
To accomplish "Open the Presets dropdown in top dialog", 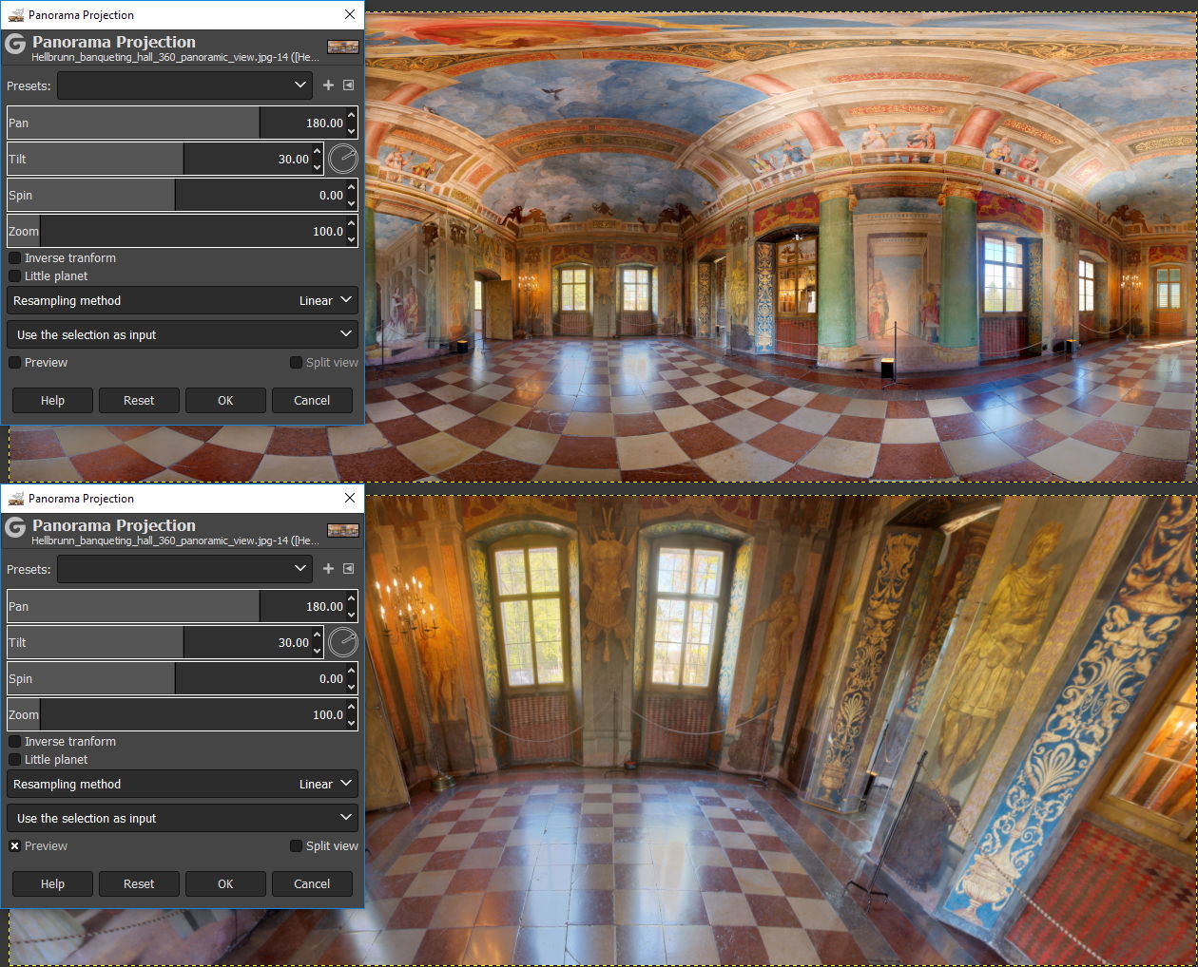I will click(184, 85).
